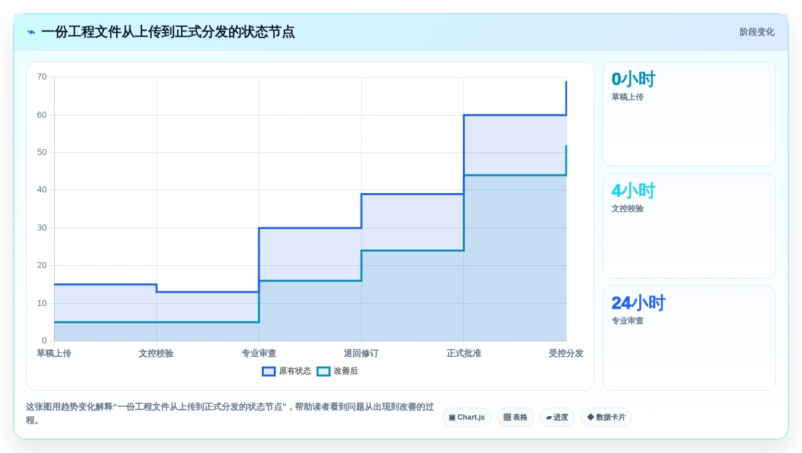Toggle the 改善后 legend item
The image size is (802, 453).
pyautogui.click(x=337, y=371)
